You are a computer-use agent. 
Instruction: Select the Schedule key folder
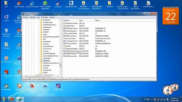pyautogui.click(x=46, y=29)
